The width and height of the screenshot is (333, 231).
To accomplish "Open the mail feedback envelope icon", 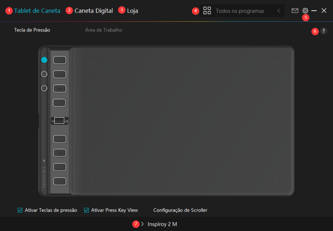I will 295,11.
